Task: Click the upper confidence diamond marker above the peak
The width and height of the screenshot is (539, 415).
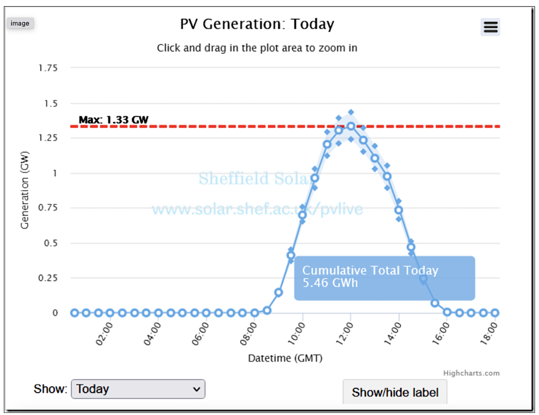Action: [351, 112]
